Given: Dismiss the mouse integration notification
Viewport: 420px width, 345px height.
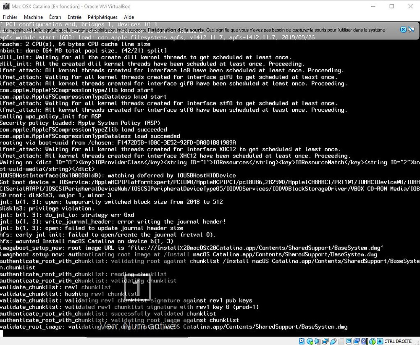Looking at the screenshot, I should 403,29.
